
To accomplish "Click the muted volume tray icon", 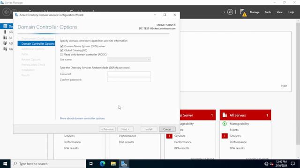I will pos(271,164).
